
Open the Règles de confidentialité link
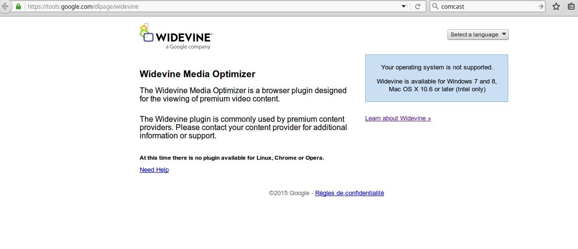[x=350, y=193]
